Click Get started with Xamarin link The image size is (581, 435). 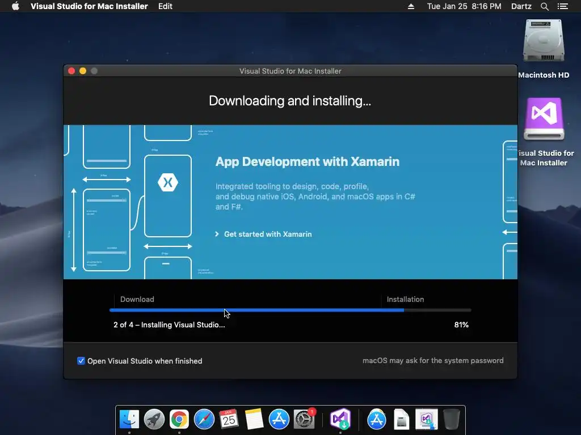point(268,234)
